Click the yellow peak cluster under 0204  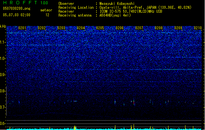tap(75, 128)
